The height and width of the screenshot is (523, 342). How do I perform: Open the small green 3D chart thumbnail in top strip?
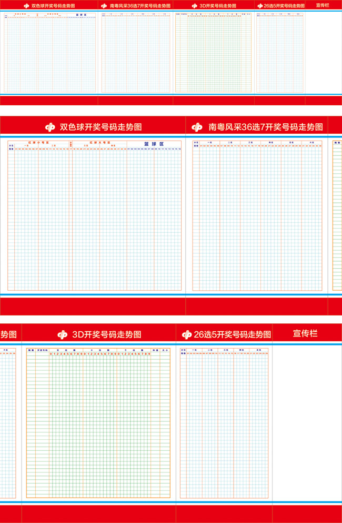(x=213, y=53)
